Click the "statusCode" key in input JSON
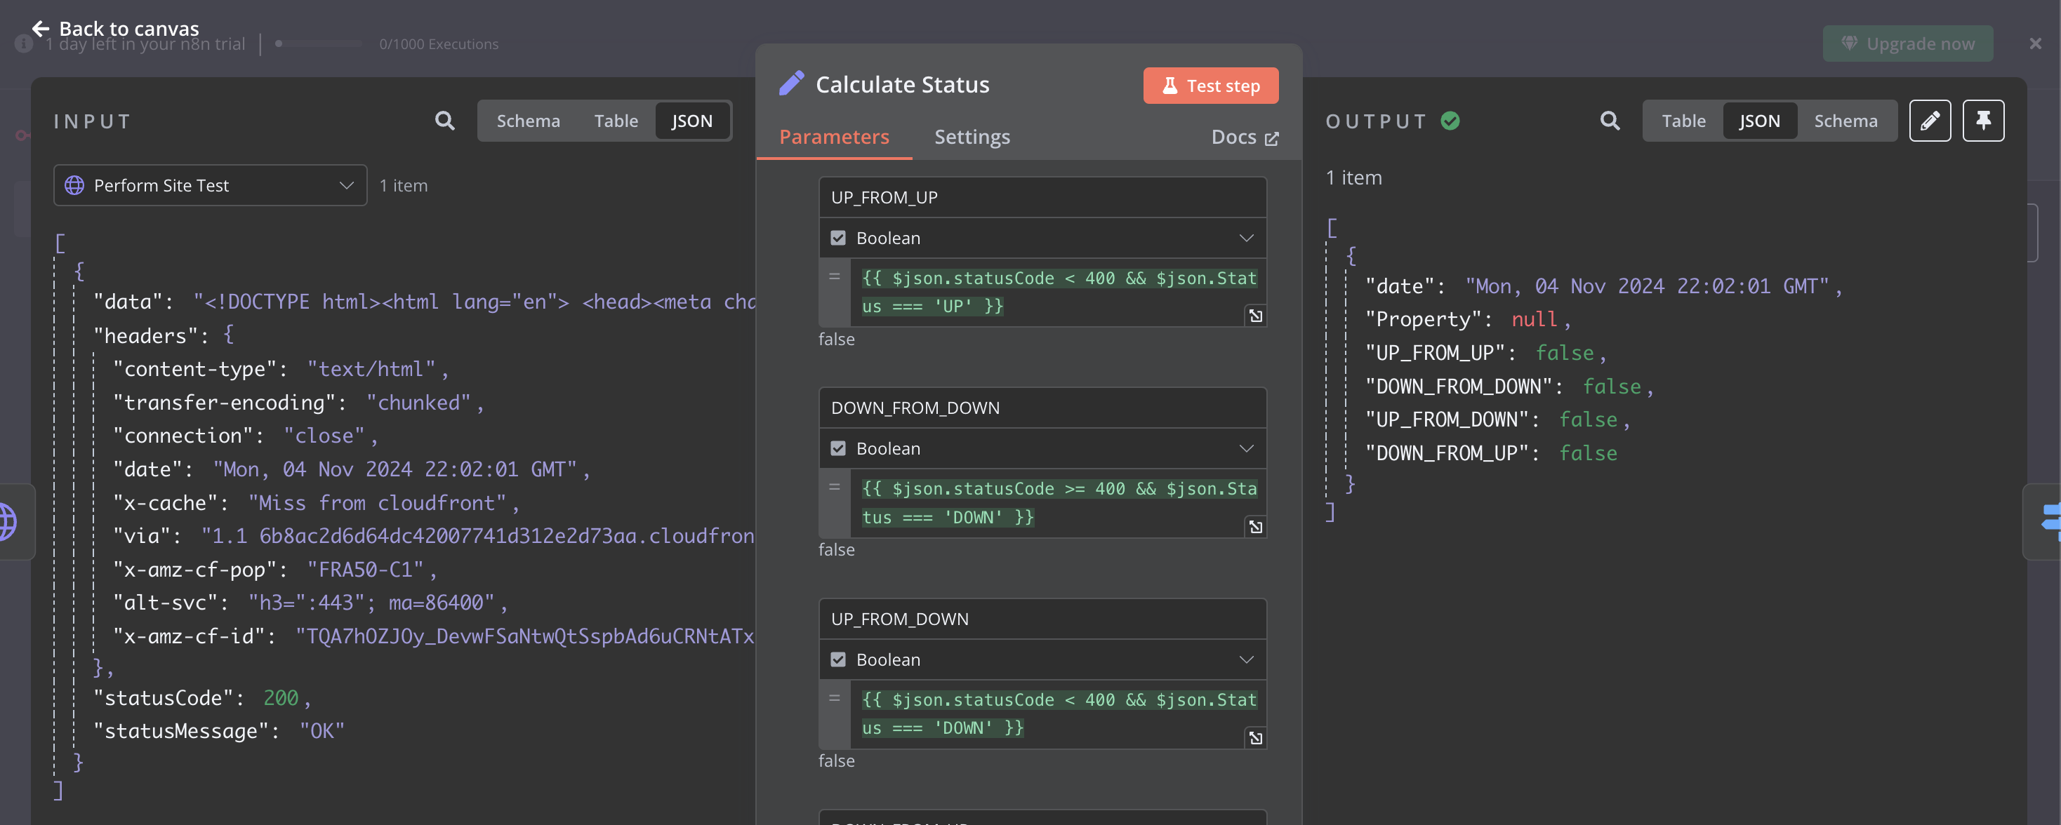 tap(168, 698)
